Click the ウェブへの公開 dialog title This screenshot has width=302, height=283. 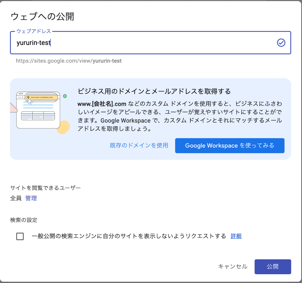pos(42,16)
